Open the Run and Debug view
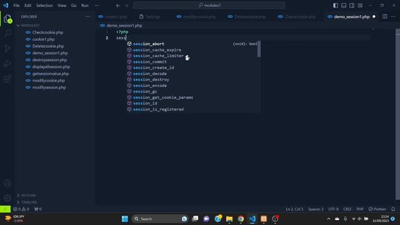This screenshot has width=400, height=225. coord(7,64)
